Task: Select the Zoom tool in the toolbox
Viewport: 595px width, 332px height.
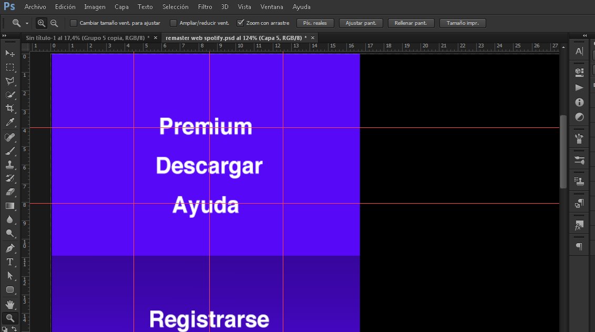Action: pos(10,318)
